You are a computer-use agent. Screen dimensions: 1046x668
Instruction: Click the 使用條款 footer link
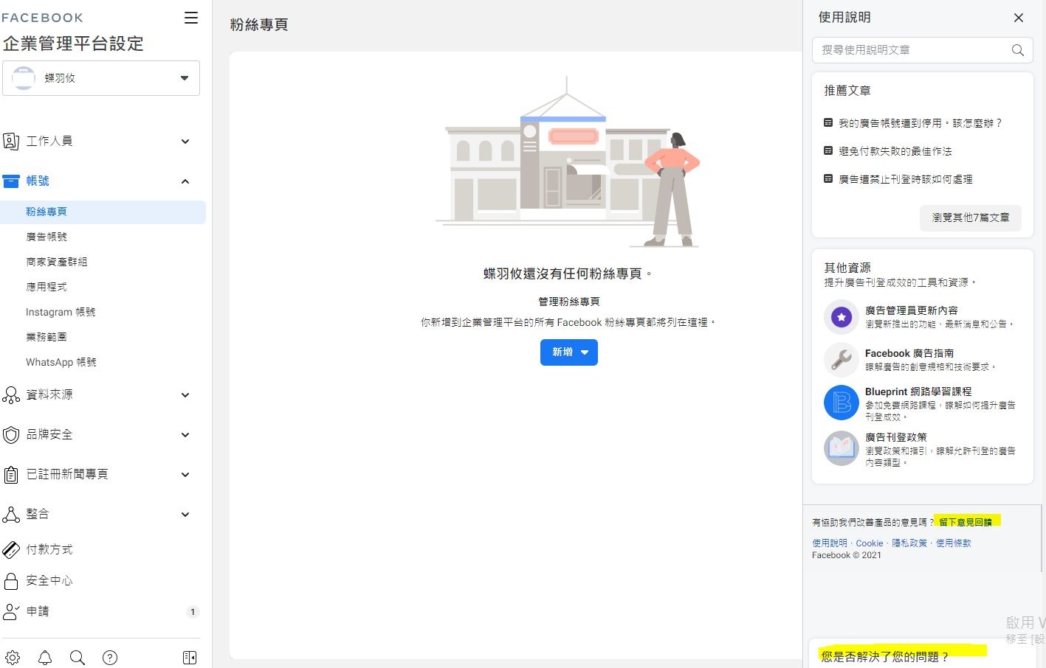954,543
